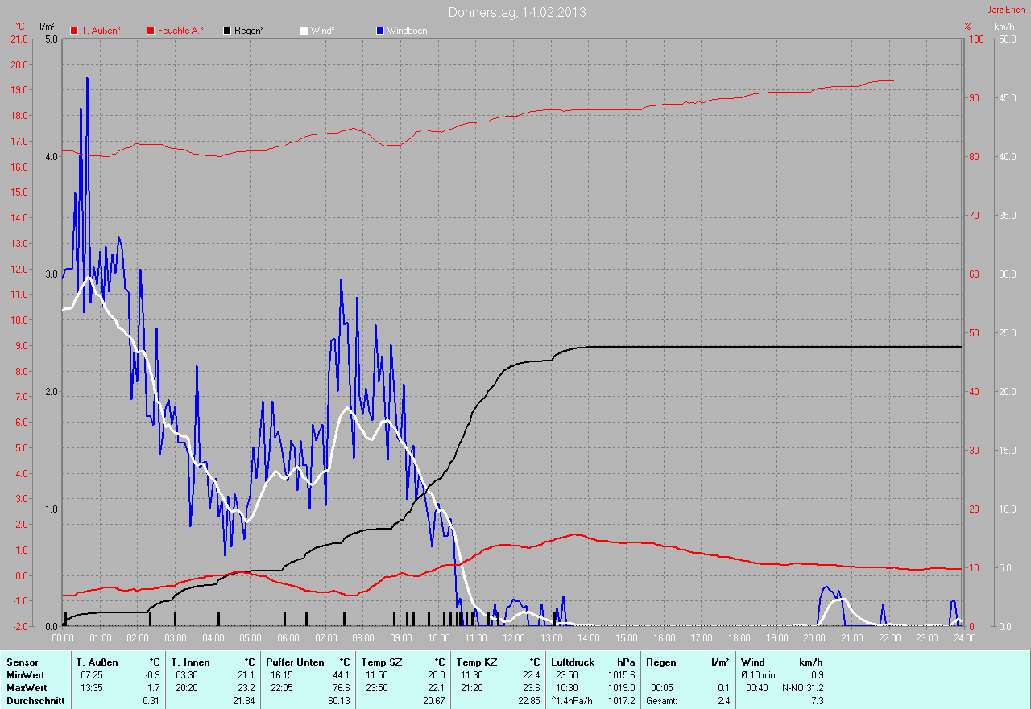Screen dimensions: 1031x709
Task: Click the red swatch beside Feuchte A. legend
Action: tap(151, 31)
